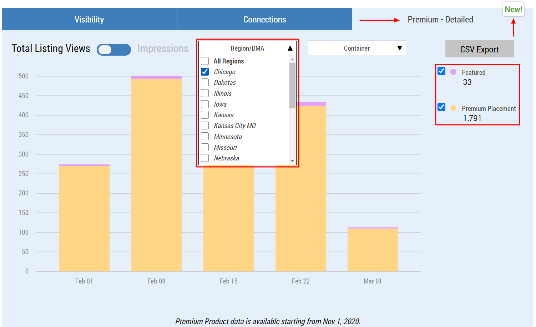This screenshot has width=536, height=327.
Task: Click the CSV Export button
Action: click(479, 49)
